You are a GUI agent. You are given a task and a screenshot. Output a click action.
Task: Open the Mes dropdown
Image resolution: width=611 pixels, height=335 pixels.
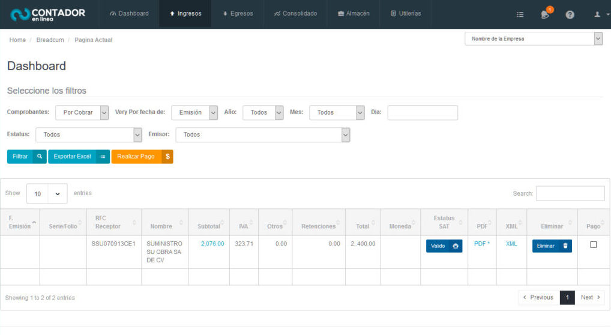(337, 112)
